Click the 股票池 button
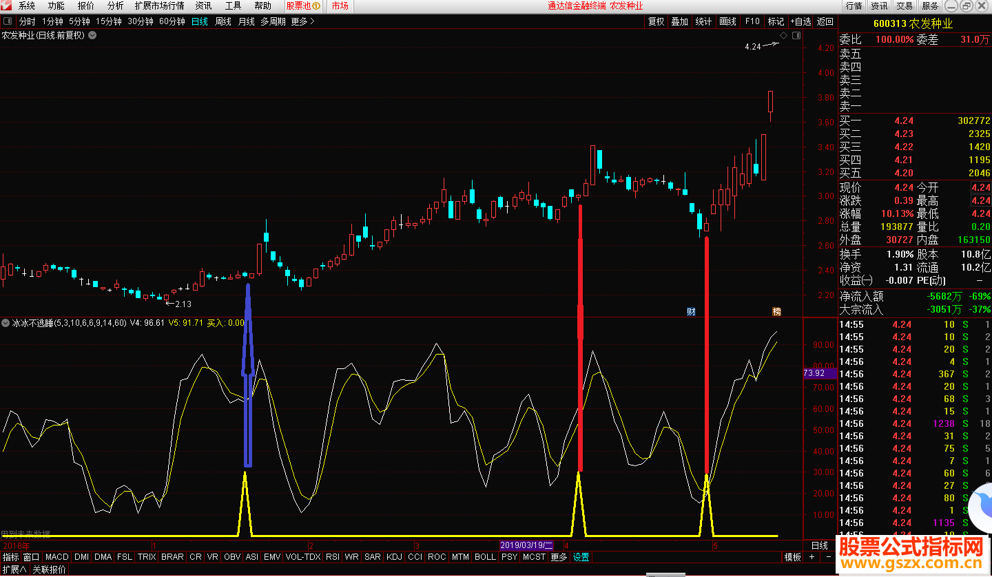The image size is (992, 577). coord(304,6)
